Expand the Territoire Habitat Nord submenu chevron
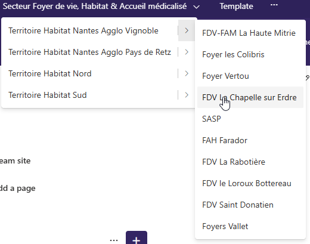The width and height of the screenshot is (310, 244). click(x=187, y=73)
